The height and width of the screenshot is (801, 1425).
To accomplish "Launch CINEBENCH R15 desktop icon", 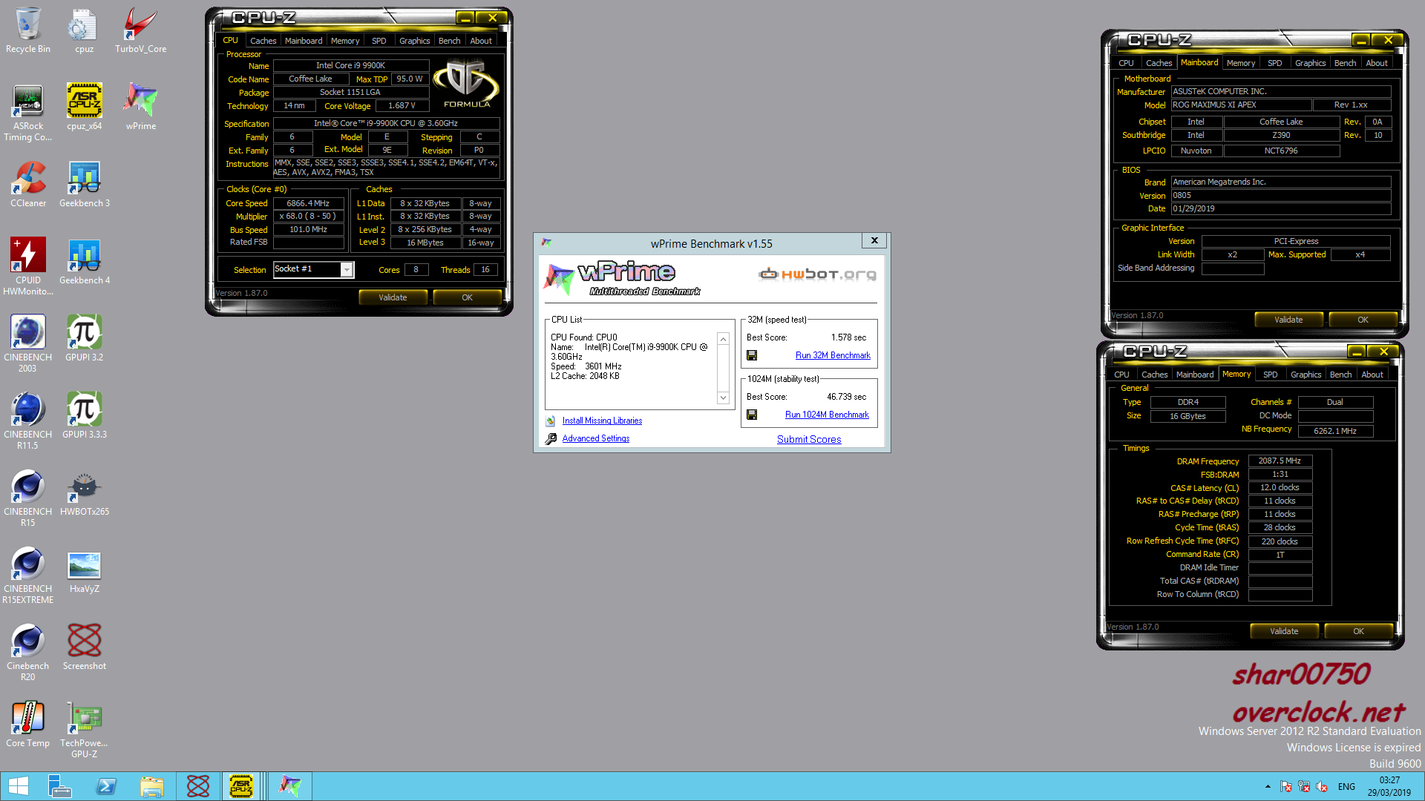I will tap(28, 498).
